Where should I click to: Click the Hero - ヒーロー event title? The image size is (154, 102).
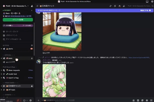(x=12, y=13)
